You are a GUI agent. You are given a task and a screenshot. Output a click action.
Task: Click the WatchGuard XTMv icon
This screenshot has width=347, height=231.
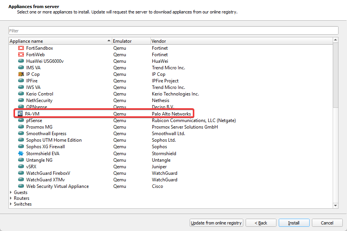click(21, 180)
